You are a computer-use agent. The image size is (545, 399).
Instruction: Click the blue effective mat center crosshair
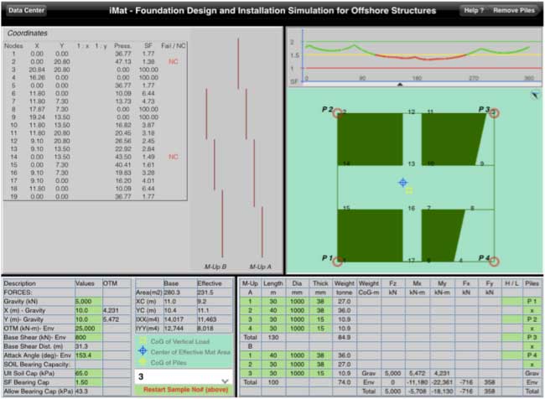[402, 182]
